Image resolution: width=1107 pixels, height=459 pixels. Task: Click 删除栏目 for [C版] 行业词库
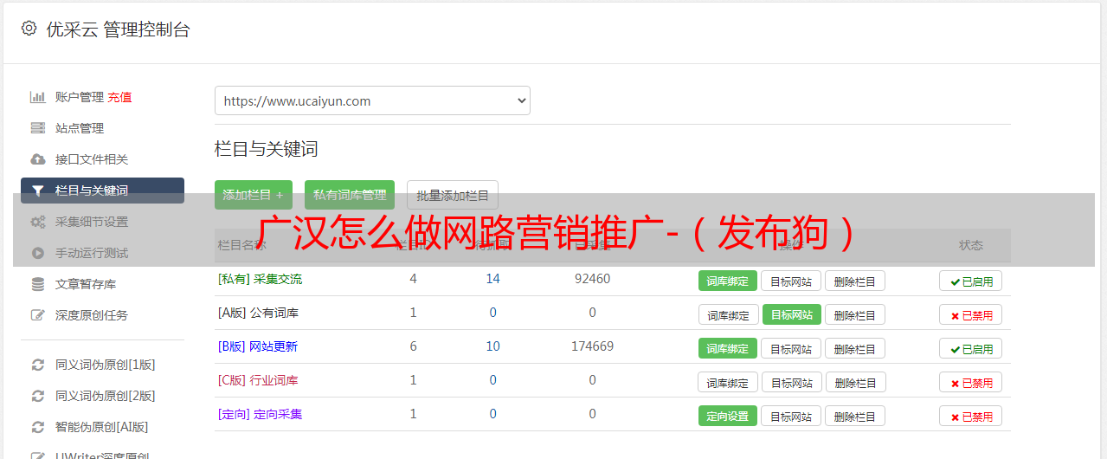(x=855, y=382)
